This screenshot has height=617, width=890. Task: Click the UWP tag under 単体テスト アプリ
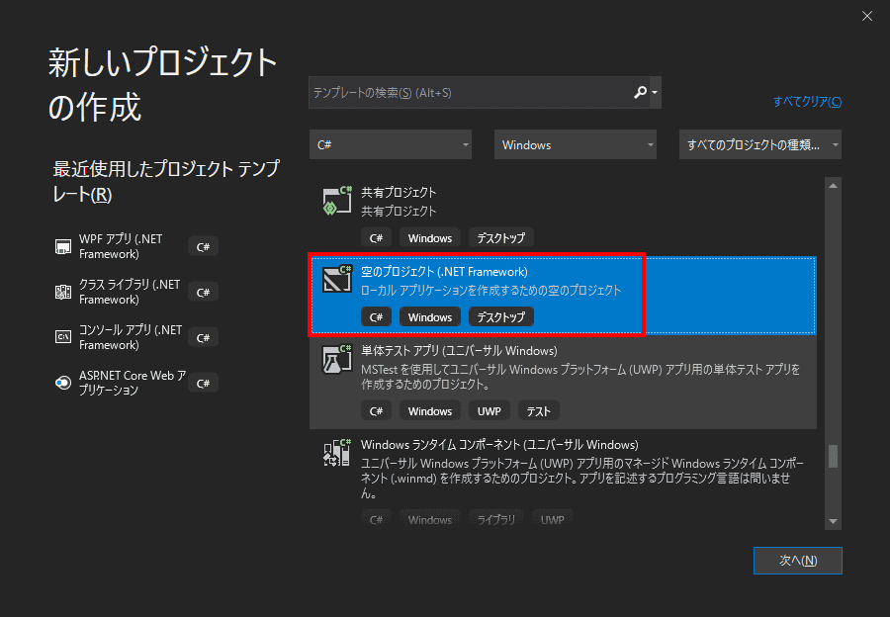coord(489,411)
